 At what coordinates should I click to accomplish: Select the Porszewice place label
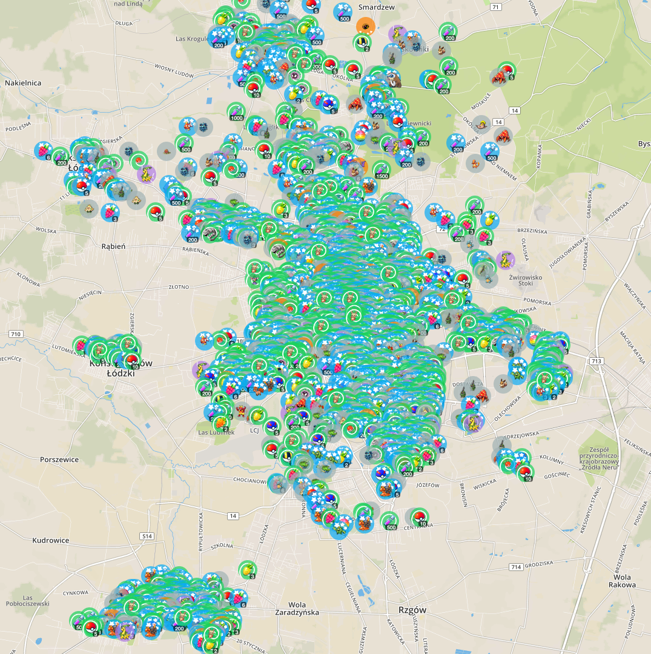click(x=59, y=460)
